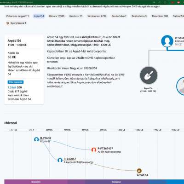Click the Gyergyószona 8 chip icon
184x184 pixels.
pyautogui.click(x=7, y=23)
